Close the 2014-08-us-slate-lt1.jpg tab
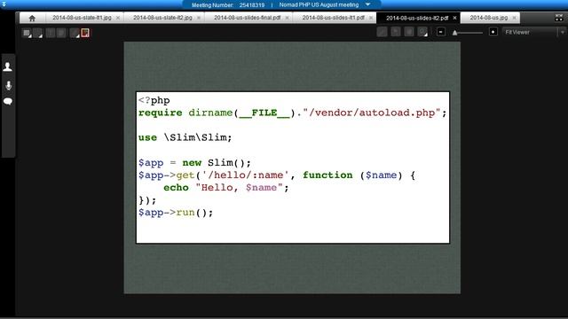Viewport: 568px width, 319px height. tap(118, 18)
